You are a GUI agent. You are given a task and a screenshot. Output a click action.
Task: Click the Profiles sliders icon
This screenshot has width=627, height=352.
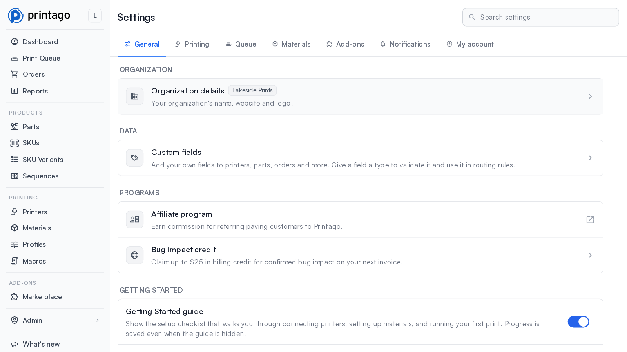tap(14, 244)
